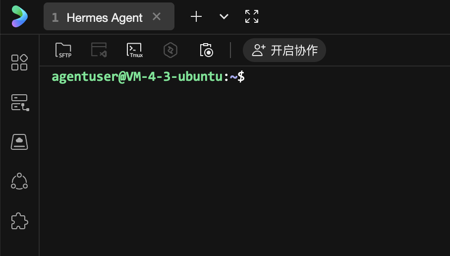Open the SFTP file browser
This screenshot has width=450, height=256.
tap(63, 50)
